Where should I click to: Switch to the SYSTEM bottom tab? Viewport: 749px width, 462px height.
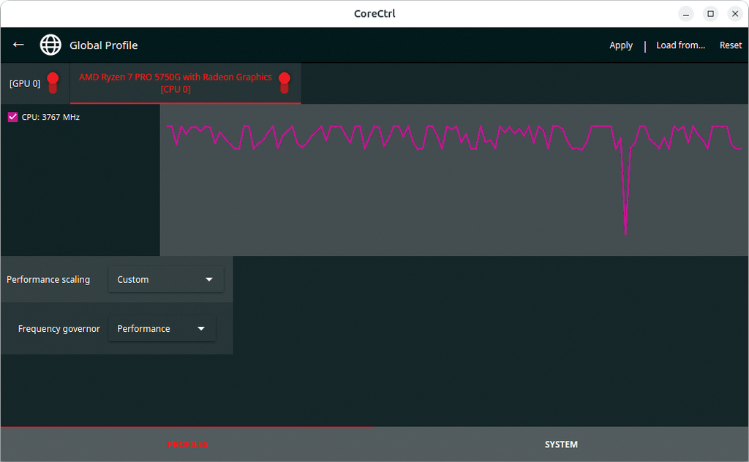click(x=561, y=444)
